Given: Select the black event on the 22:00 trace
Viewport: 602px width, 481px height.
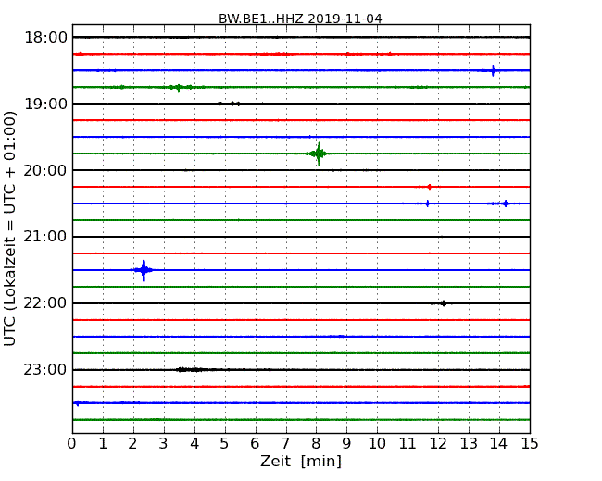Looking at the screenshot, I should (443, 303).
